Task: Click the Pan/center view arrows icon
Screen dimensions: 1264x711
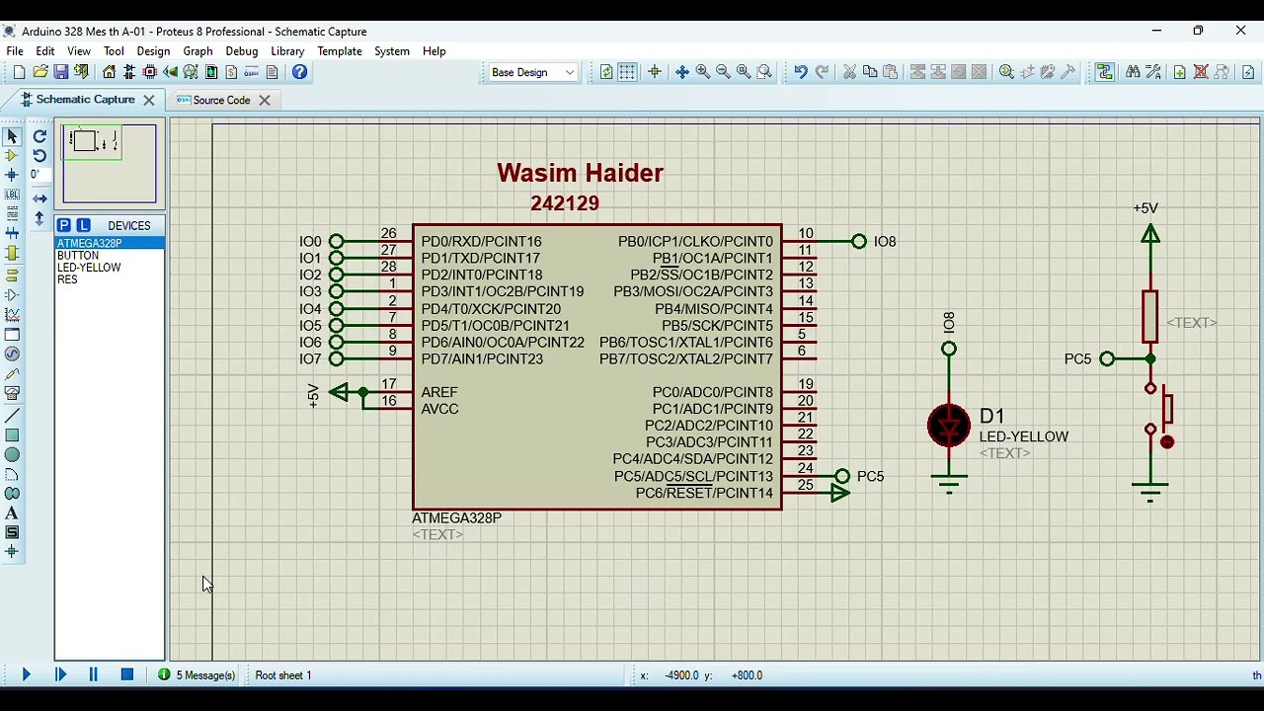Action: (681, 72)
